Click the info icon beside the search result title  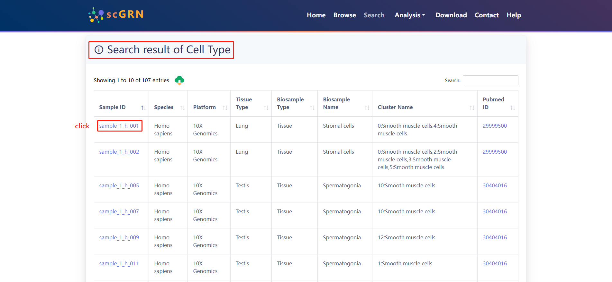(x=99, y=50)
